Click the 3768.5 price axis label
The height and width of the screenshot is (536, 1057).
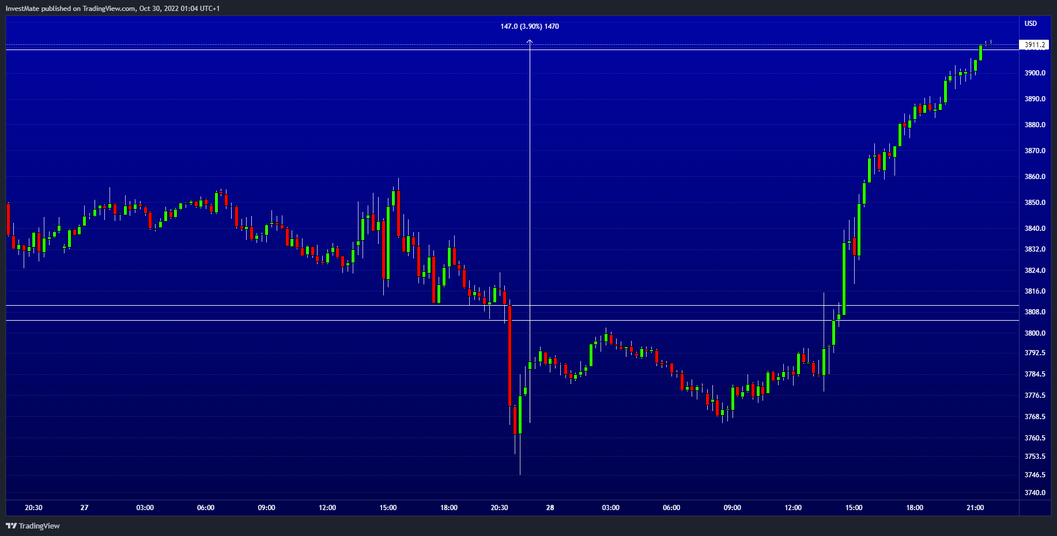click(x=1035, y=417)
